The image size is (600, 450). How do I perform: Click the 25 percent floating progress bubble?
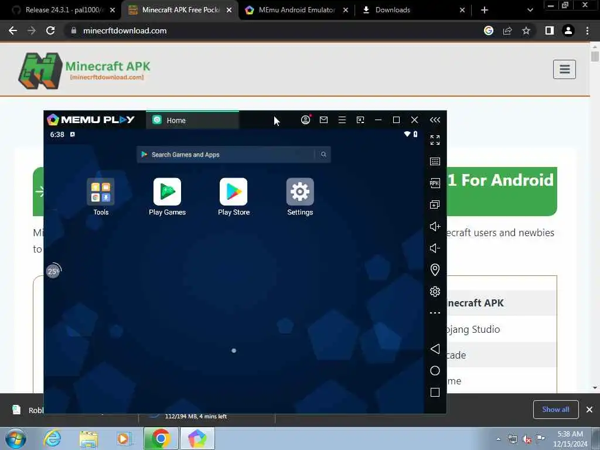(x=53, y=271)
